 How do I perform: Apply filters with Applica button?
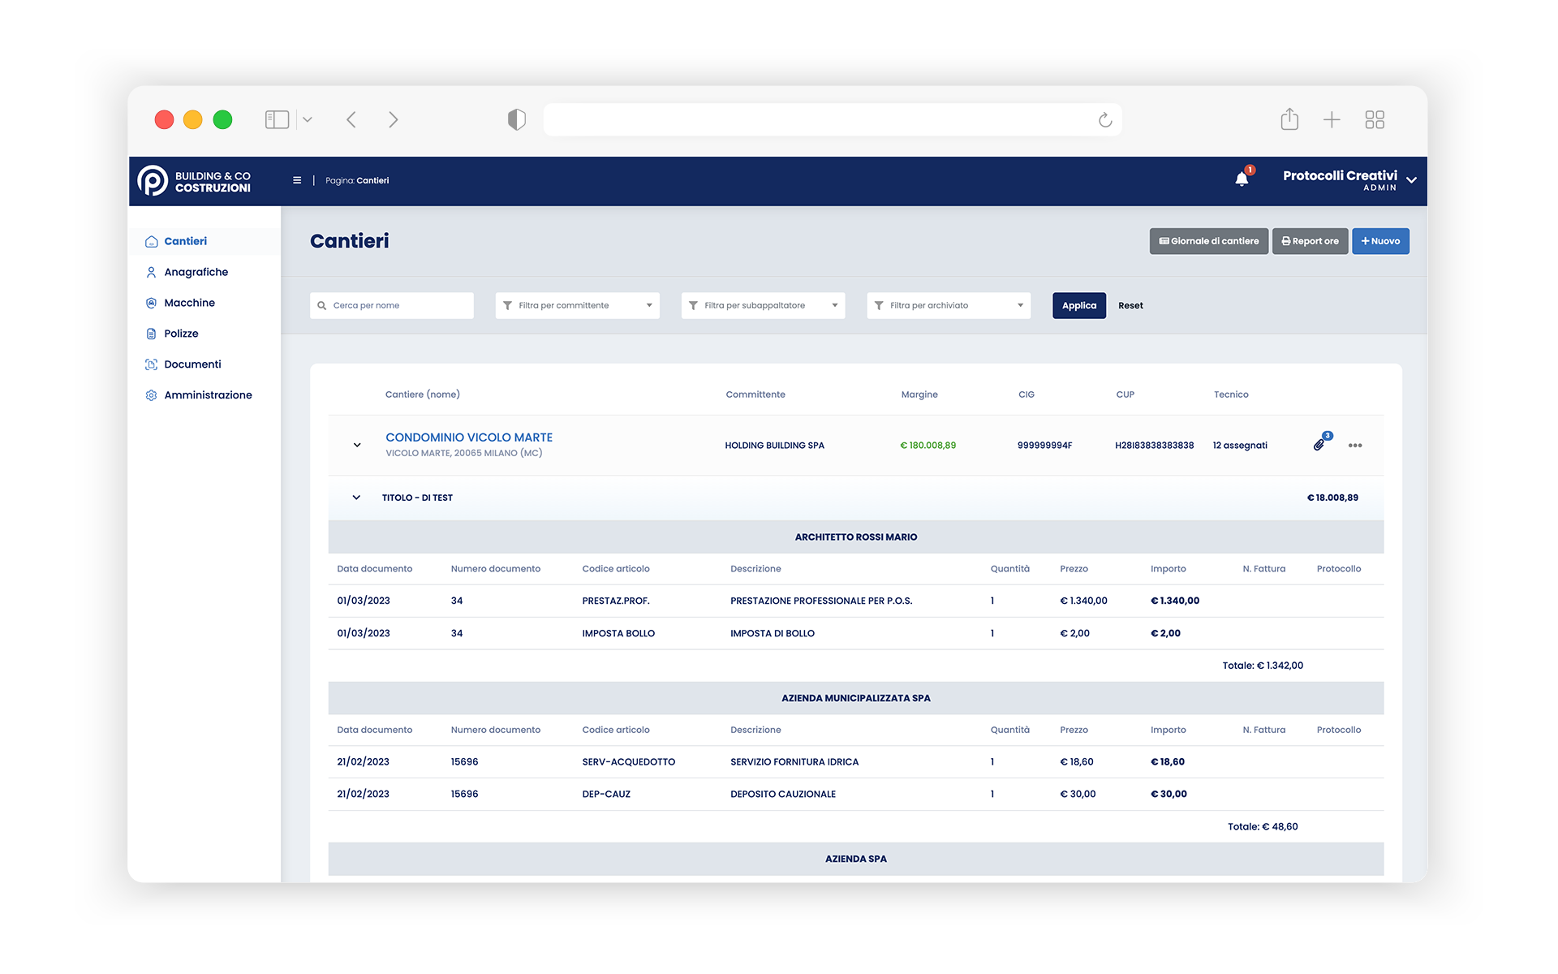point(1078,305)
